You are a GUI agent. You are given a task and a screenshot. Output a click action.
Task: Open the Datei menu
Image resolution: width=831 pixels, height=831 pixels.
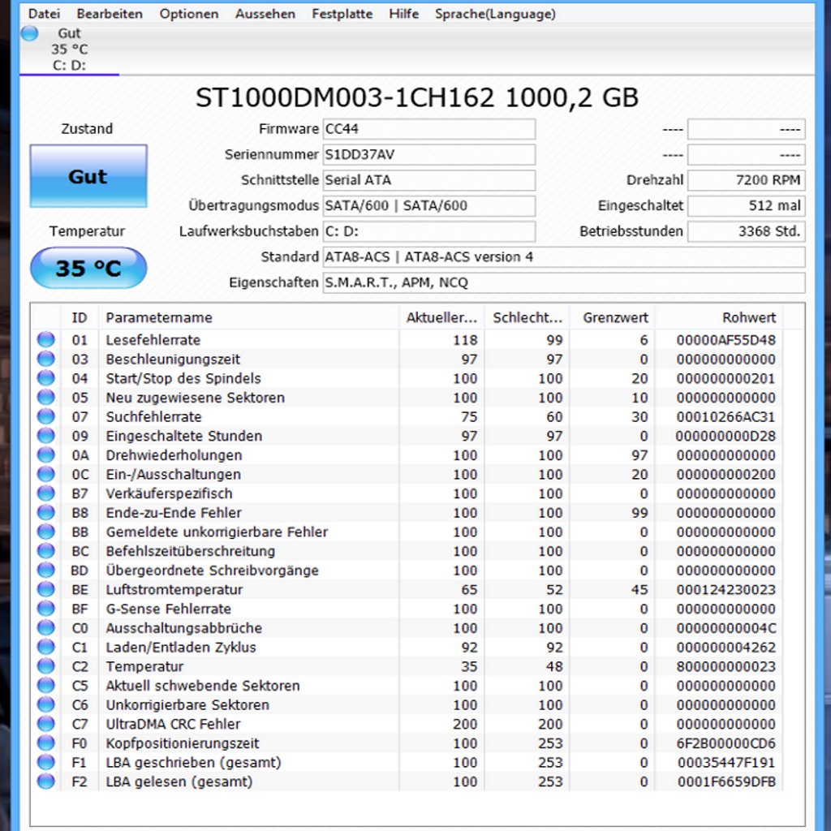[x=44, y=14]
